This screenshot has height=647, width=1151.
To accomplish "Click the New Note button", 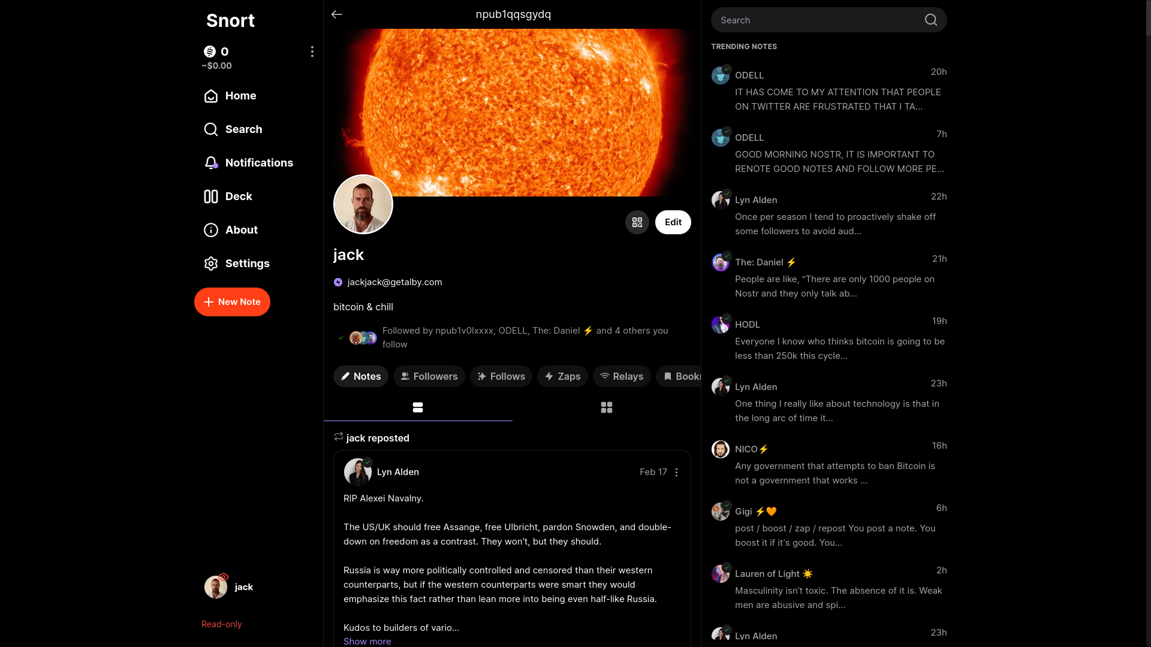I will pyautogui.click(x=232, y=302).
